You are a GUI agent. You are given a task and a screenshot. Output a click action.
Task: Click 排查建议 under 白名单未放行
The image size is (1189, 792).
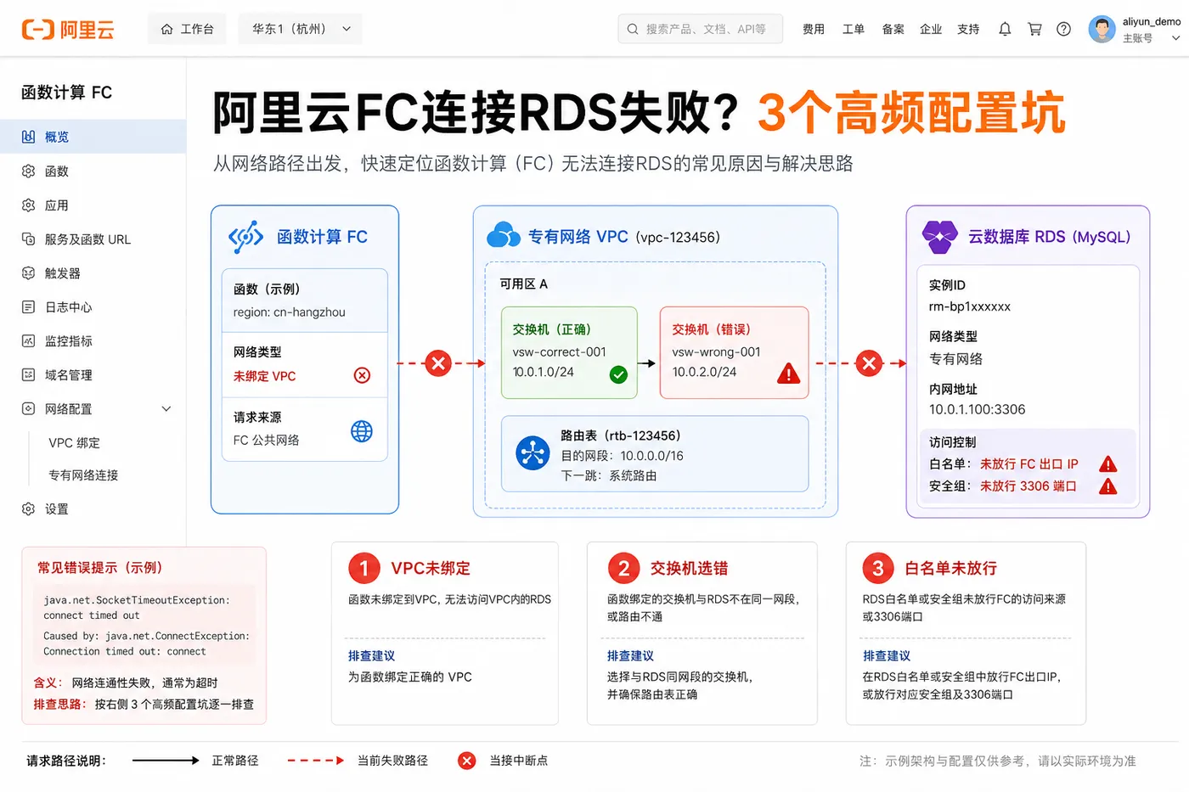coord(887,655)
